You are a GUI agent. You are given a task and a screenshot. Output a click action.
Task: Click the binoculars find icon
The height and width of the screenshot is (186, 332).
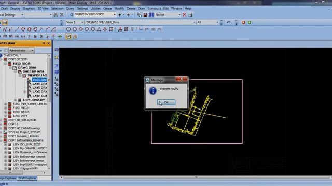56,15
